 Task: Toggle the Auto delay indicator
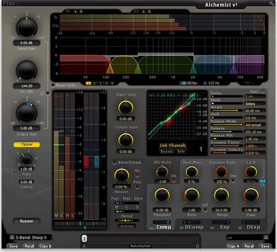pyautogui.click(x=263, y=91)
